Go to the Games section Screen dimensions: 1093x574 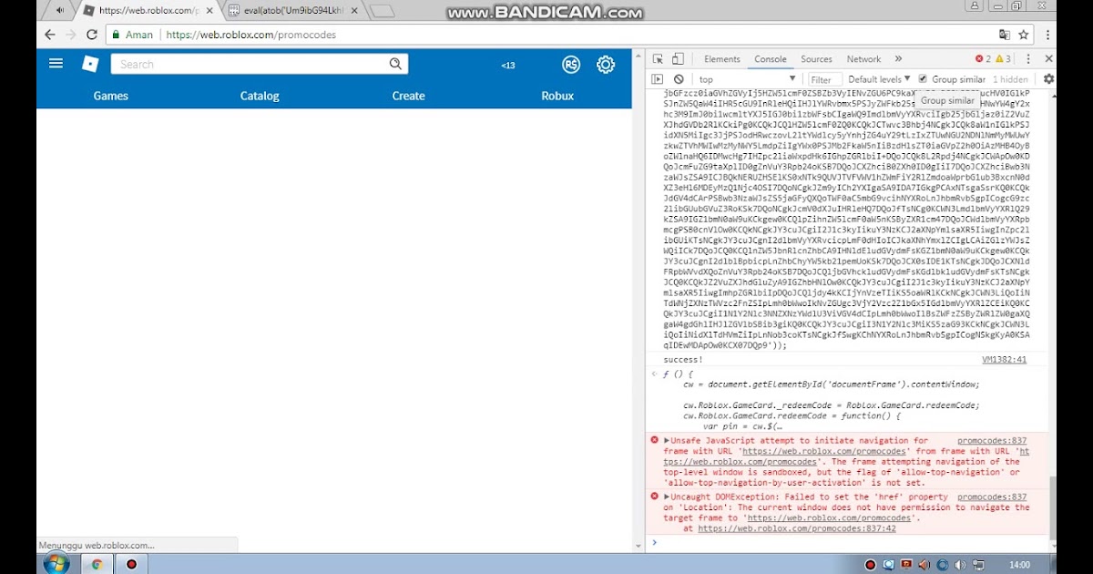[110, 96]
